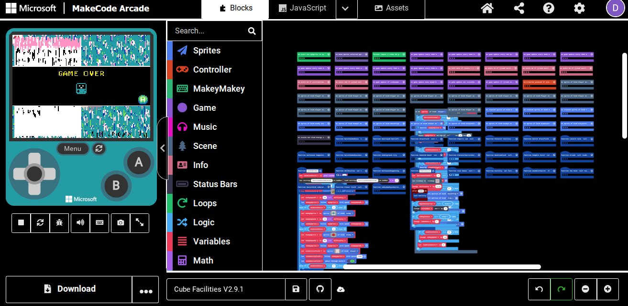Launch simulator in full screen
The height and width of the screenshot is (306, 628).
click(x=140, y=223)
